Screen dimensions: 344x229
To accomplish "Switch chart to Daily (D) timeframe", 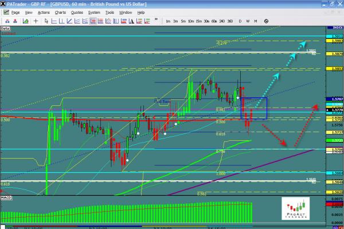I will [240, 21].
